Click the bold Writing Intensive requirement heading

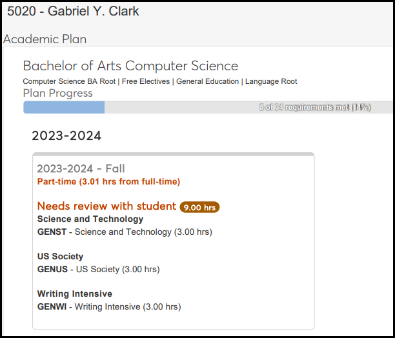(x=74, y=294)
